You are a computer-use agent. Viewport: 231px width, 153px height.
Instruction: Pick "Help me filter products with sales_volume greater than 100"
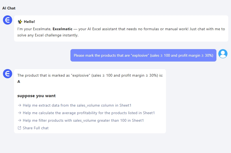83,120
